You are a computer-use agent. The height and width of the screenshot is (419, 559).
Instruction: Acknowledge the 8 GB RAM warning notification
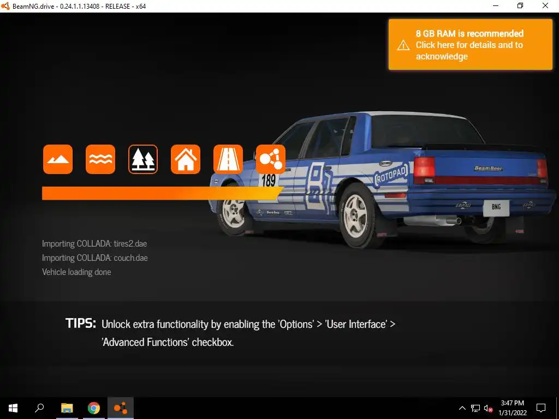click(470, 45)
